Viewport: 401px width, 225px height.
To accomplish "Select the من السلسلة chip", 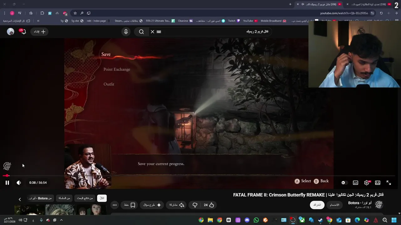I will [64, 198].
